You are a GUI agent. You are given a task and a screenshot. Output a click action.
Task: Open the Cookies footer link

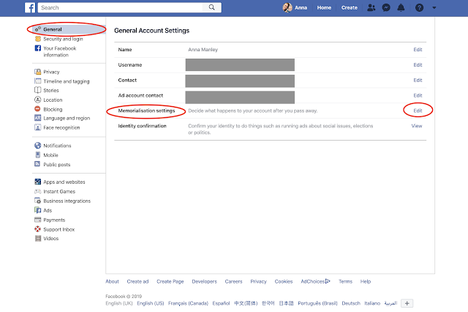284,281
